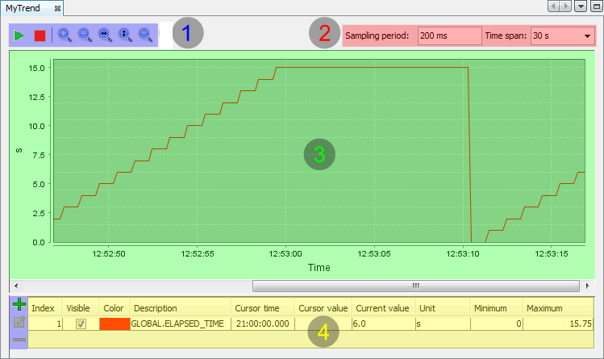This screenshot has width=604, height=359.
Task: Click the scrollbar right arrow
Action: [x=587, y=286]
